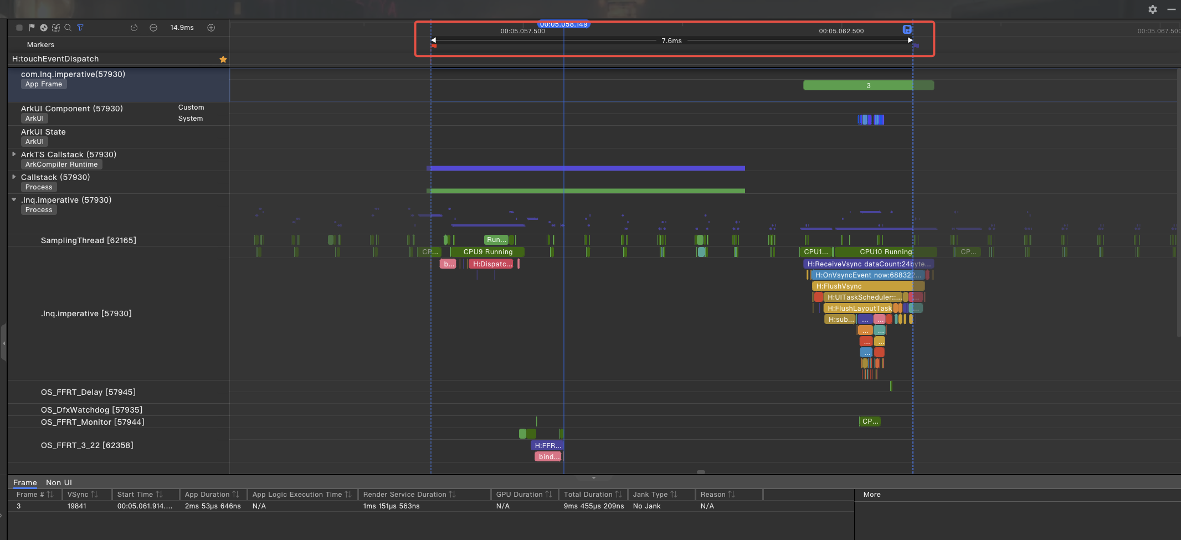This screenshot has height=540, width=1181.
Task: Click the magnifier search icon
Action: pos(68,27)
